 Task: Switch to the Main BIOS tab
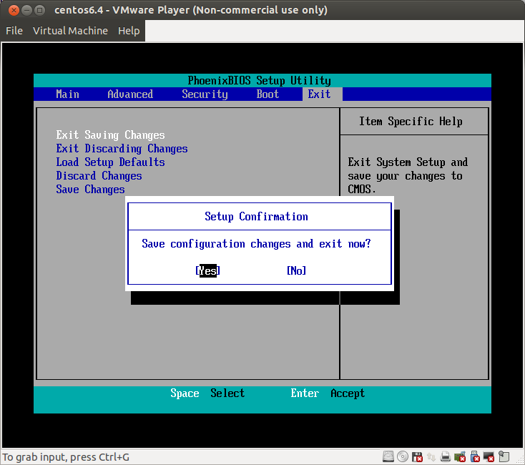coord(68,94)
